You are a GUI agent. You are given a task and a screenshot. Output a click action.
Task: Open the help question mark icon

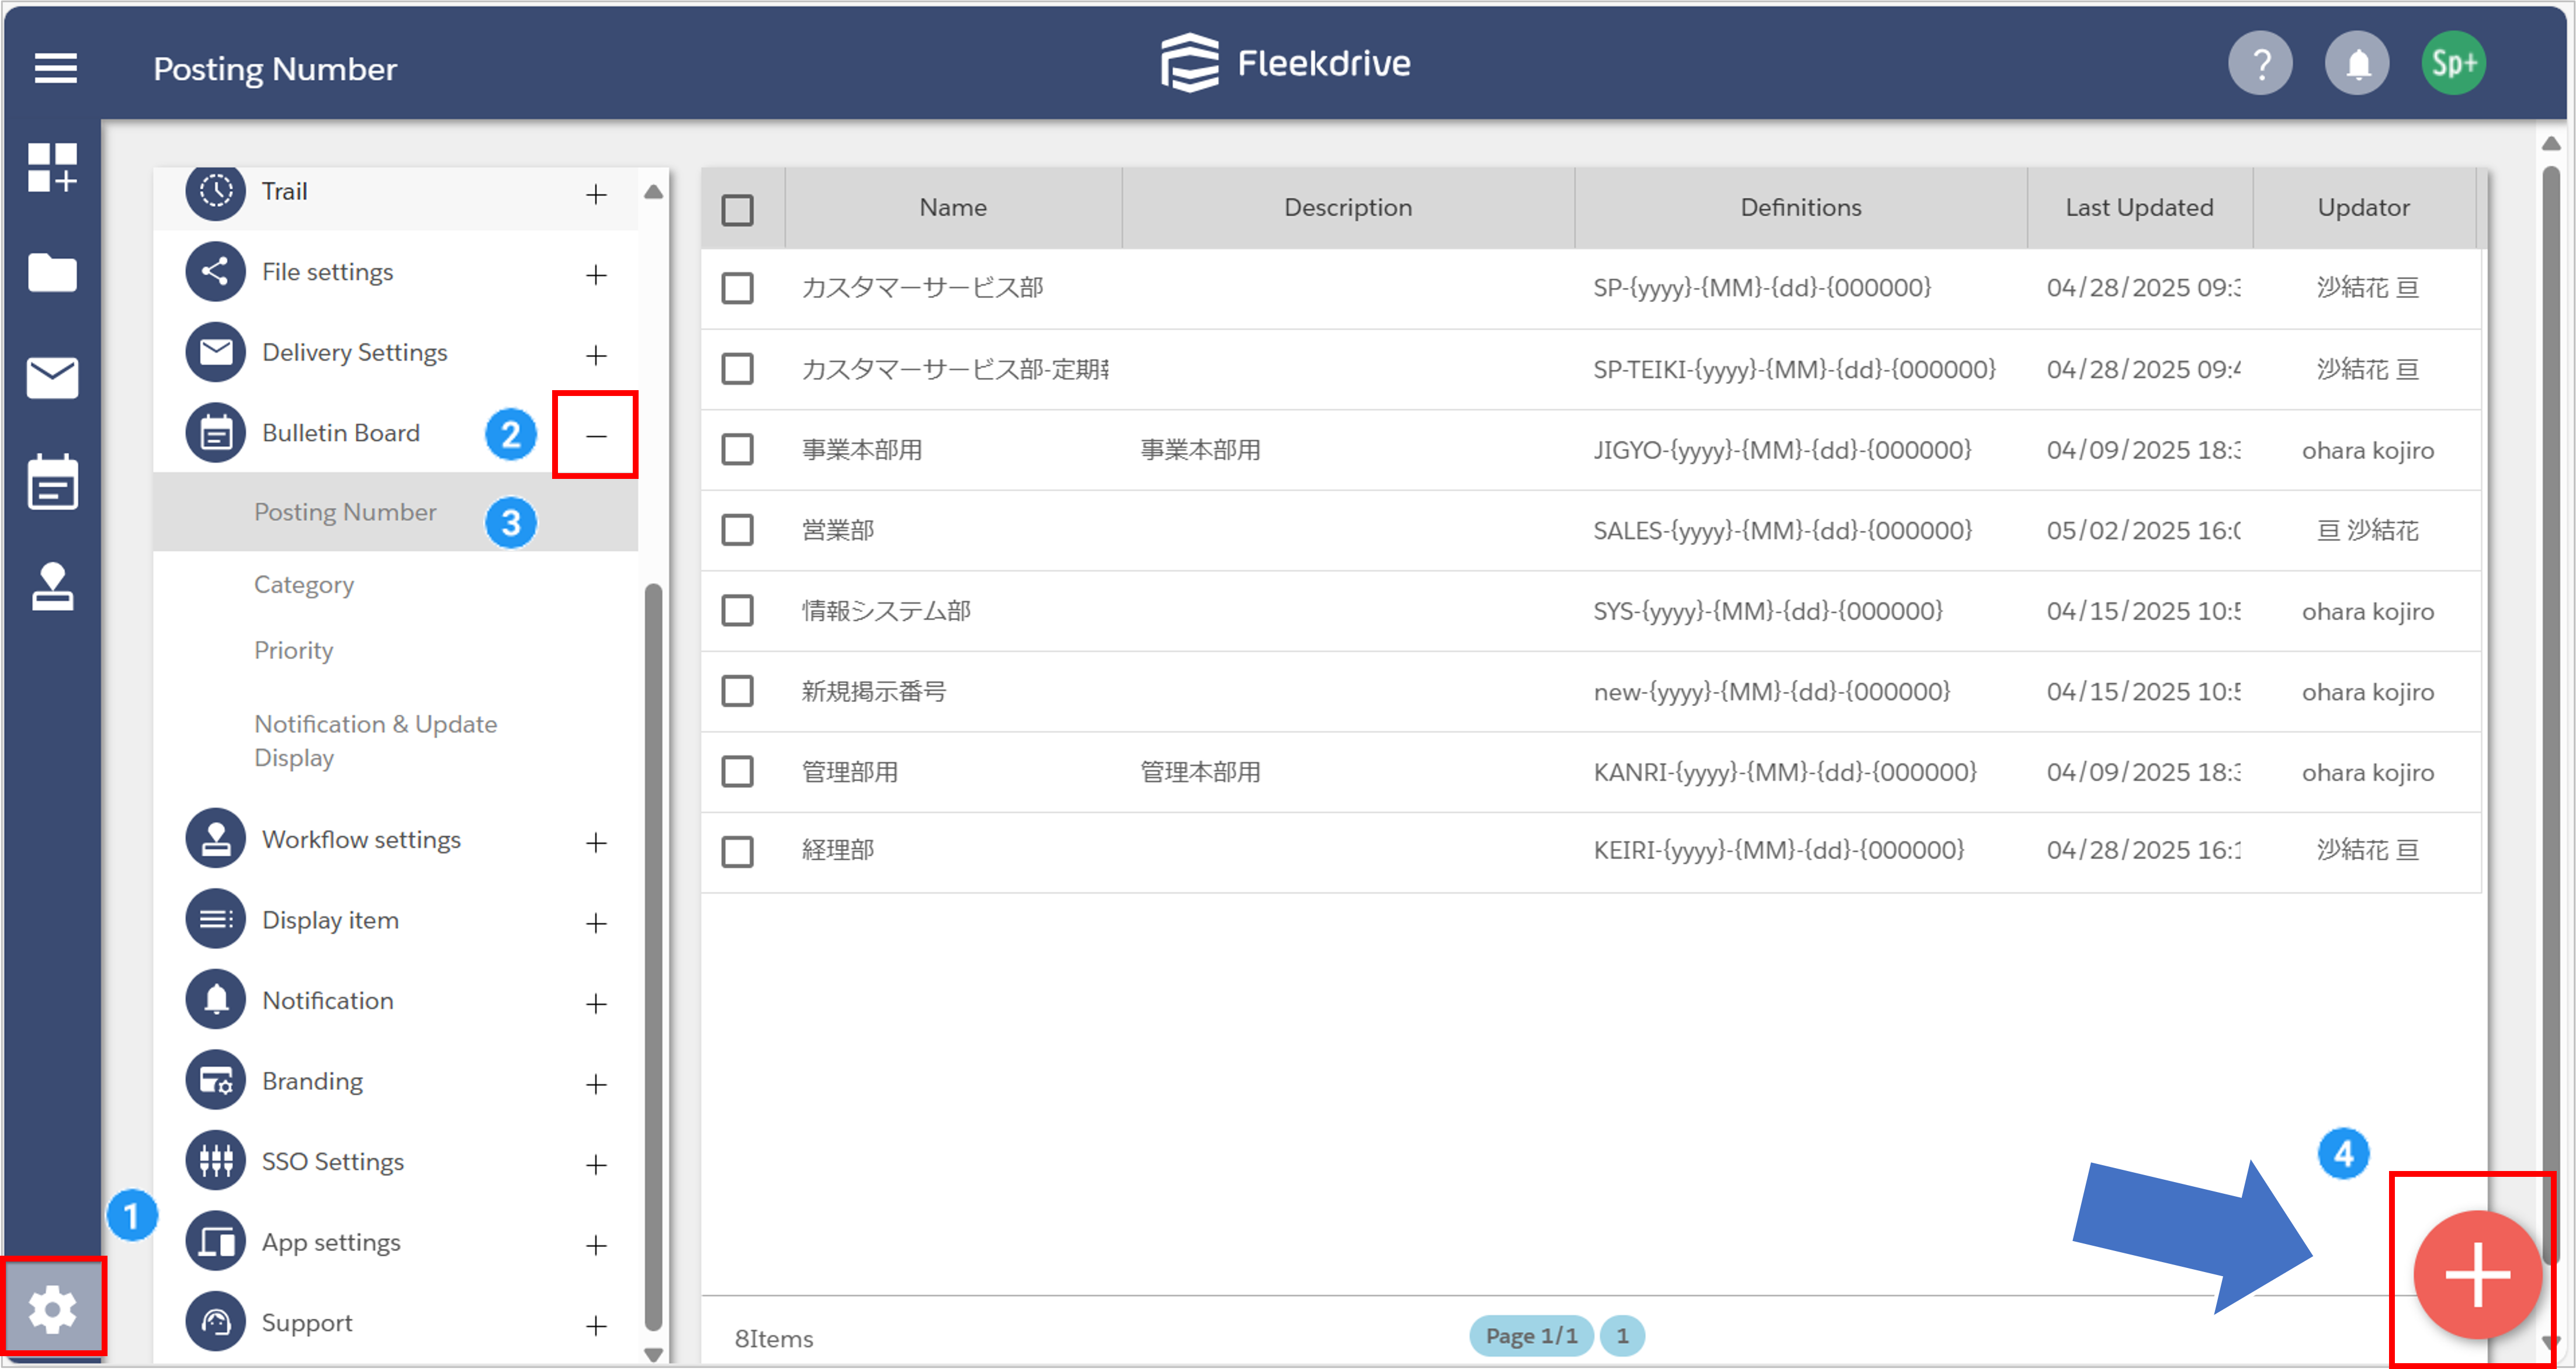pos(2260,64)
